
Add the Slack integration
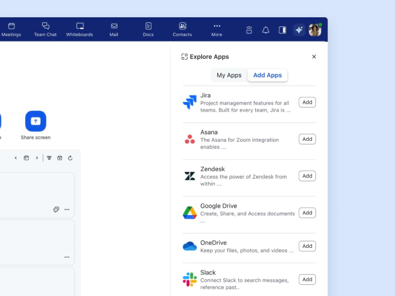307,279
